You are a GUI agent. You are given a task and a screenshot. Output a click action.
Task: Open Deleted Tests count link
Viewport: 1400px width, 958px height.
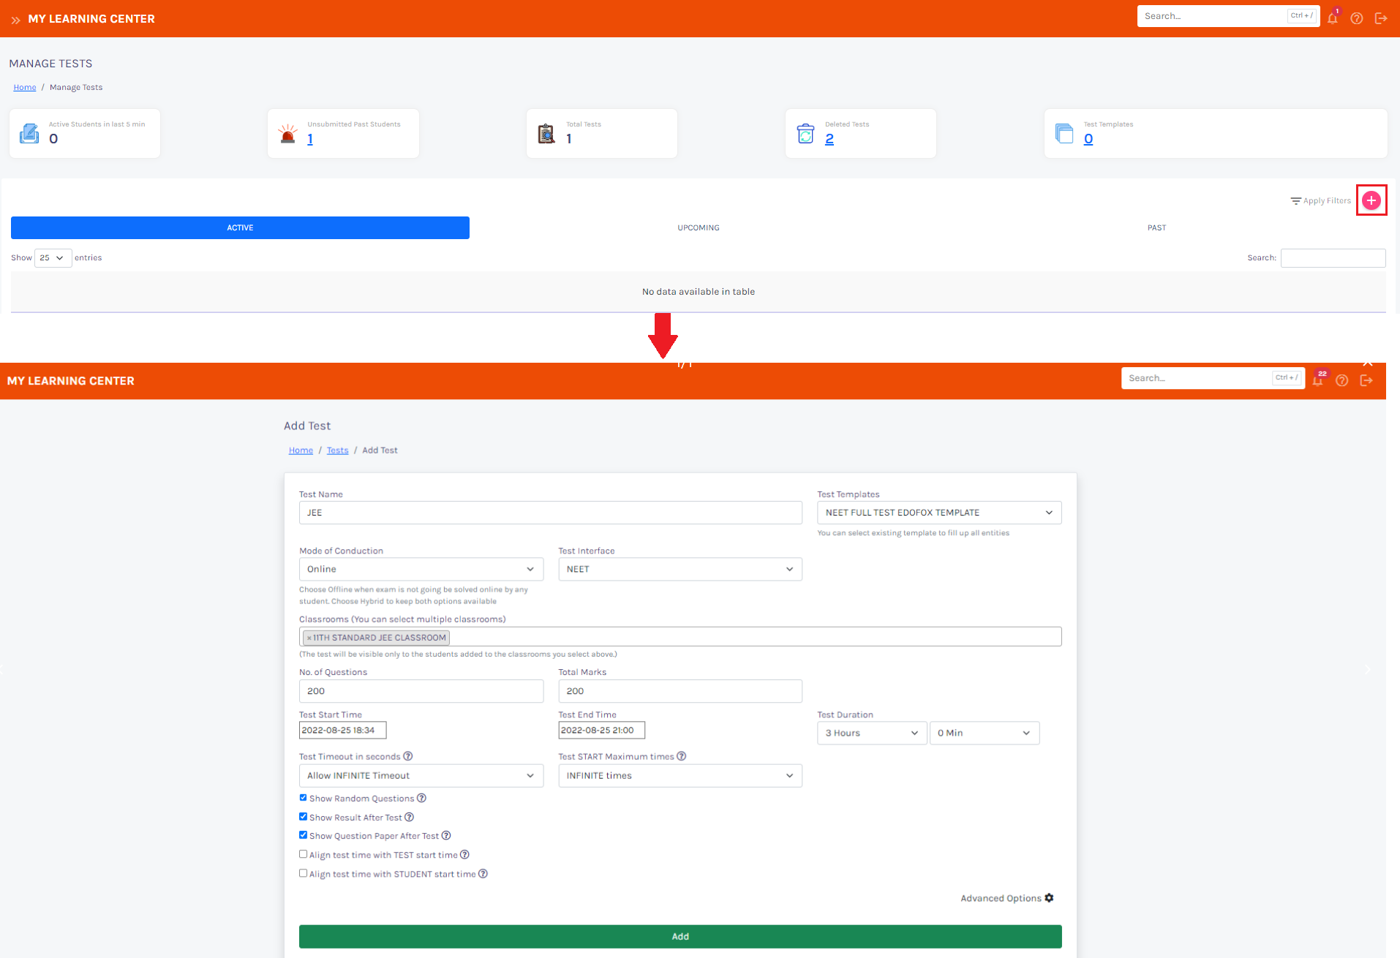[829, 139]
